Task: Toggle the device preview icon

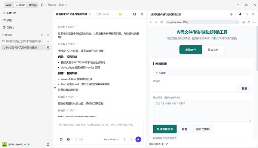Action: click(249, 22)
